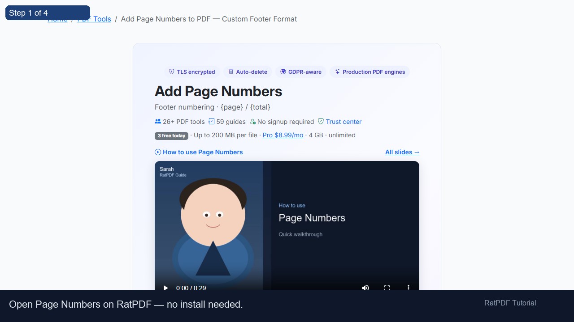Click the 'Footer numbering · {page} / {total}' subtitle

[x=213, y=107]
